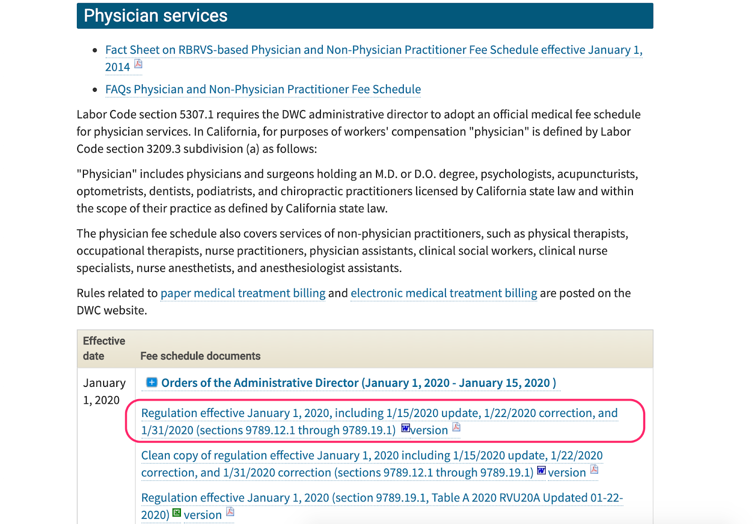Click PDF icon after RVU20A version link
This screenshot has width=754, height=524.
[230, 512]
